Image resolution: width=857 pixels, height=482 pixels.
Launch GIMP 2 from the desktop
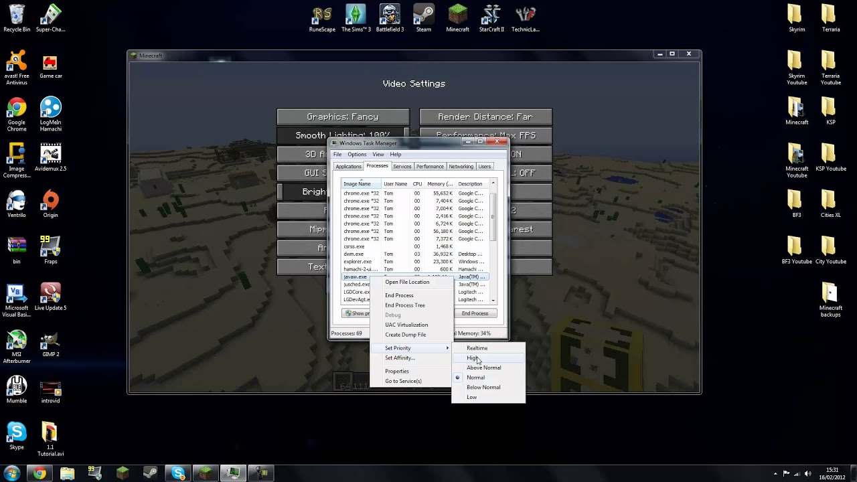coord(50,343)
